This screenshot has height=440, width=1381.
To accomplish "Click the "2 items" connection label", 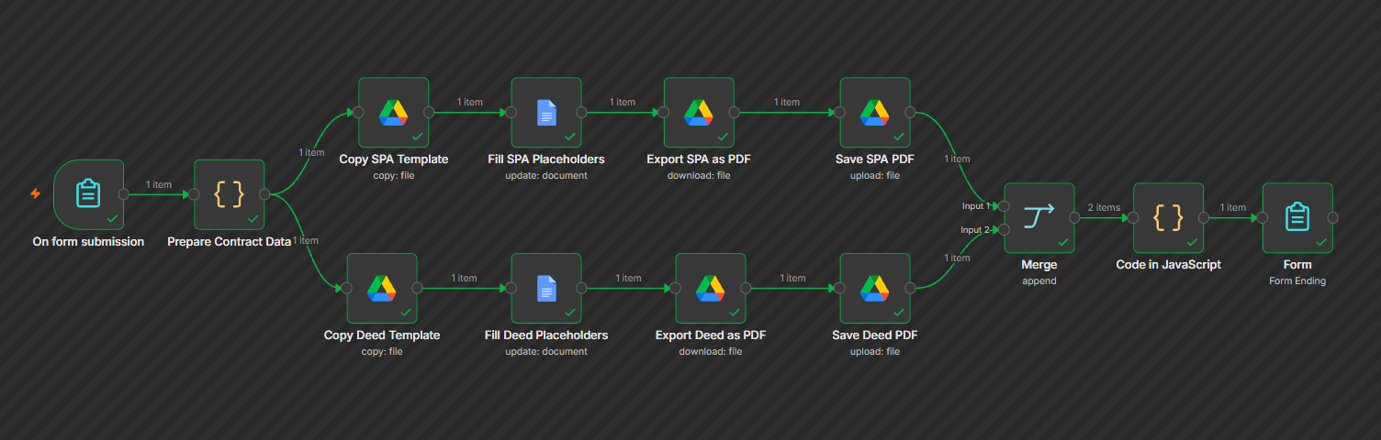I will click(1104, 208).
